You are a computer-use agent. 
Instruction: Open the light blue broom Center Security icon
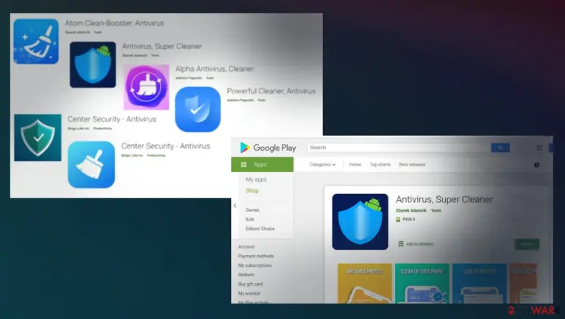[91, 165]
